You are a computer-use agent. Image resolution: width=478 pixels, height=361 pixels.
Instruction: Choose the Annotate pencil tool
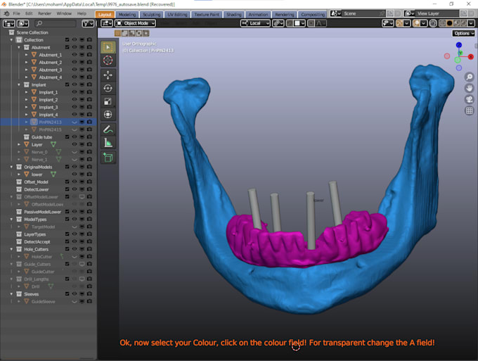(x=108, y=129)
